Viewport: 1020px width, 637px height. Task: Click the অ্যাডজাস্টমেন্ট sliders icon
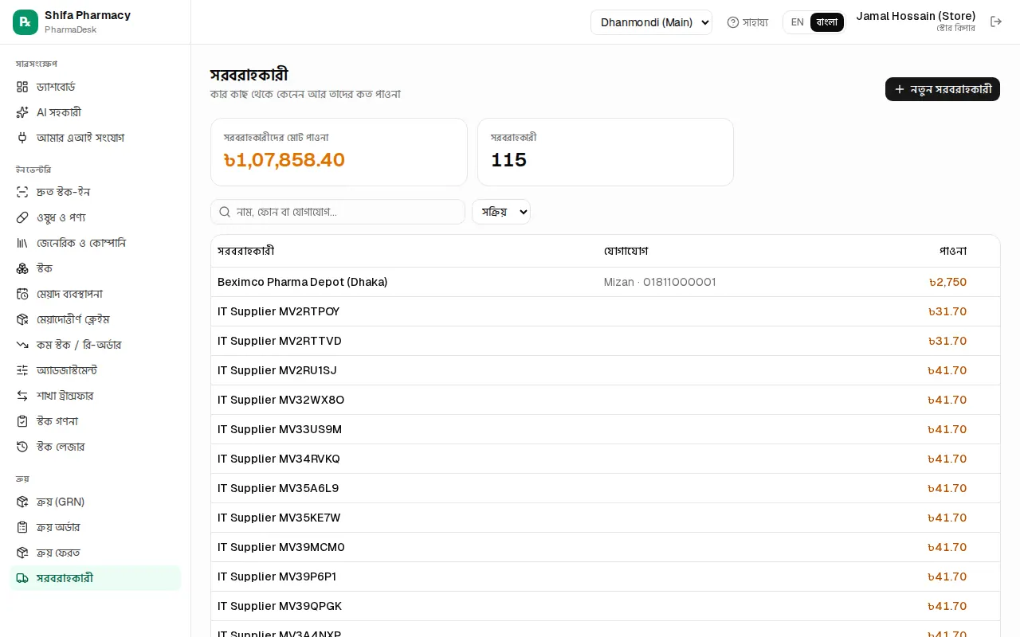pyautogui.click(x=22, y=370)
